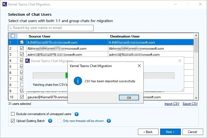Close the CSV imported successfully message box
The height and width of the screenshot is (138, 207).
(139, 66)
